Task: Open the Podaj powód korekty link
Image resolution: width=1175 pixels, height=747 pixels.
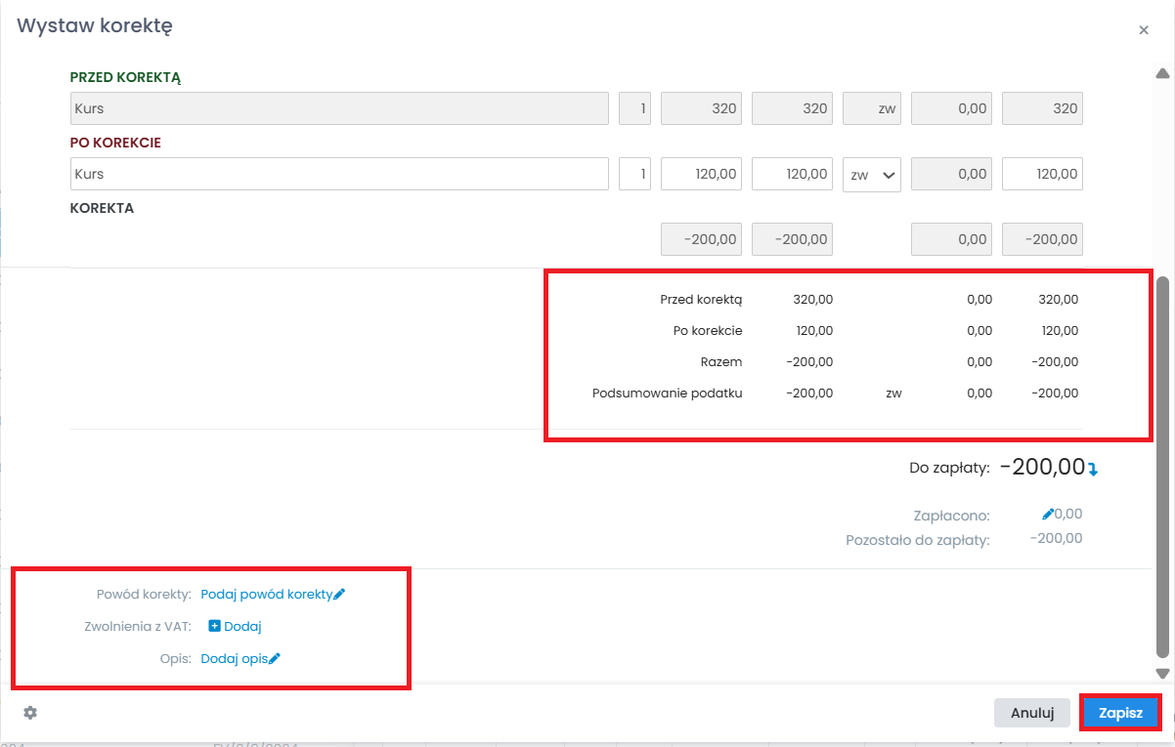Action: 266,594
